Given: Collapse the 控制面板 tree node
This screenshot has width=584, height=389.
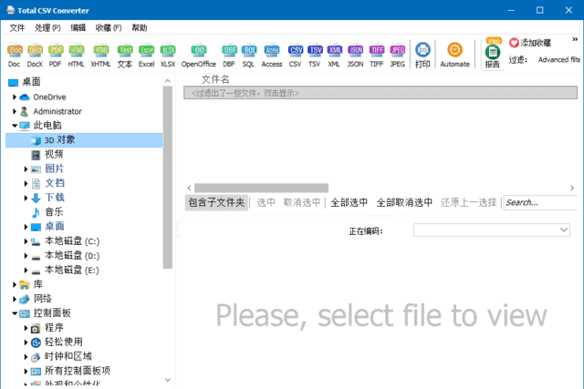Looking at the screenshot, I should [x=15, y=313].
